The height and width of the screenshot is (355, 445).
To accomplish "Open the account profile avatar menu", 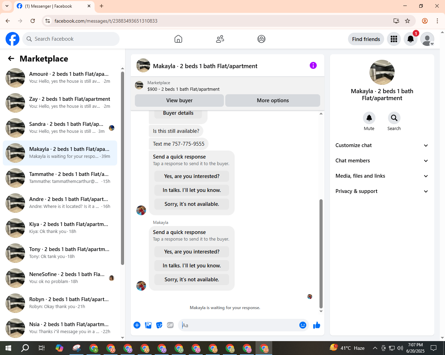I will pyautogui.click(x=427, y=39).
